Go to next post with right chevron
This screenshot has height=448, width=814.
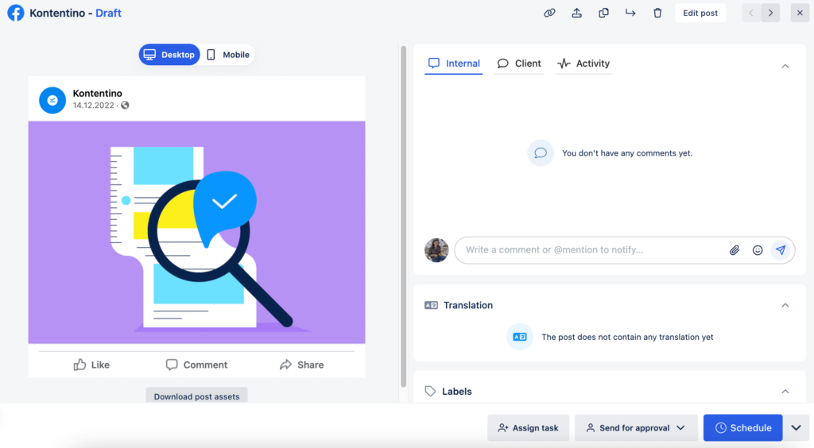click(770, 13)
